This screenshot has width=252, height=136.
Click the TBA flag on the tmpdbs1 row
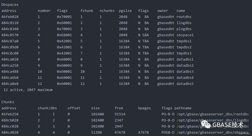[146, 41]
